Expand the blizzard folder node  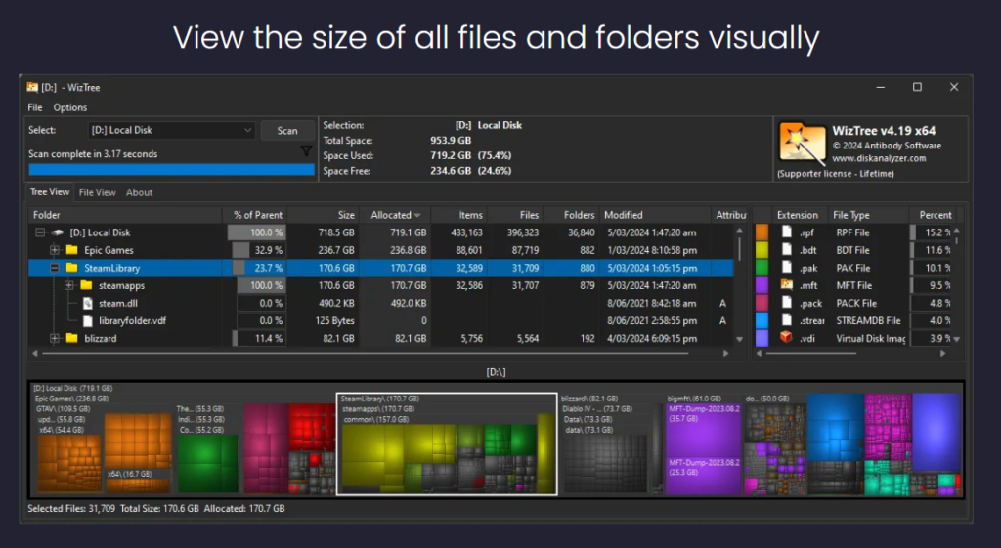[55, 338]
